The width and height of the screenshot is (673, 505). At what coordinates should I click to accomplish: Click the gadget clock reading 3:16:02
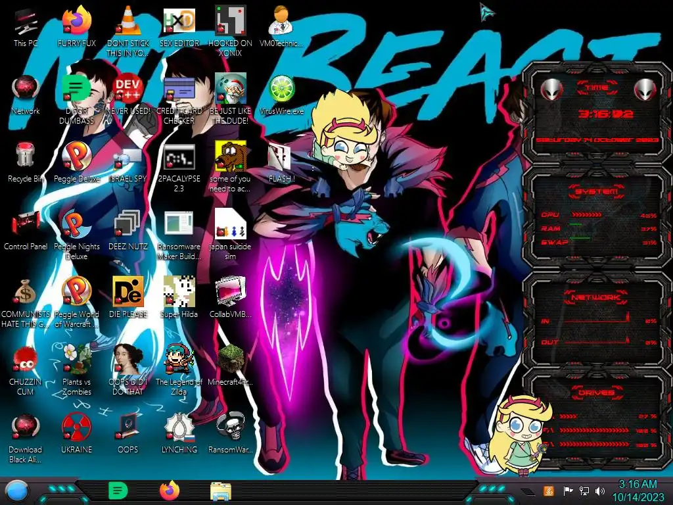click(605, 114)
